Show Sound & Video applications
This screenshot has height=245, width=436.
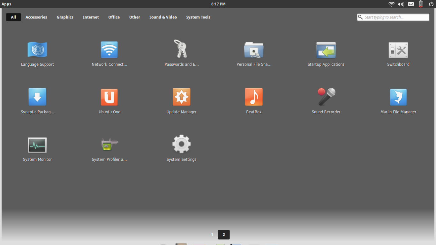coord(163,17)
